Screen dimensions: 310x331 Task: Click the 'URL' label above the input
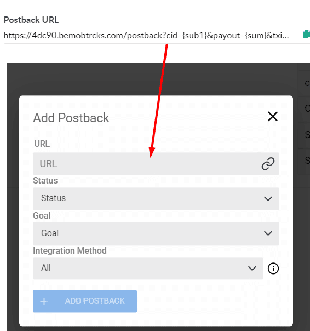click(42, 144)
